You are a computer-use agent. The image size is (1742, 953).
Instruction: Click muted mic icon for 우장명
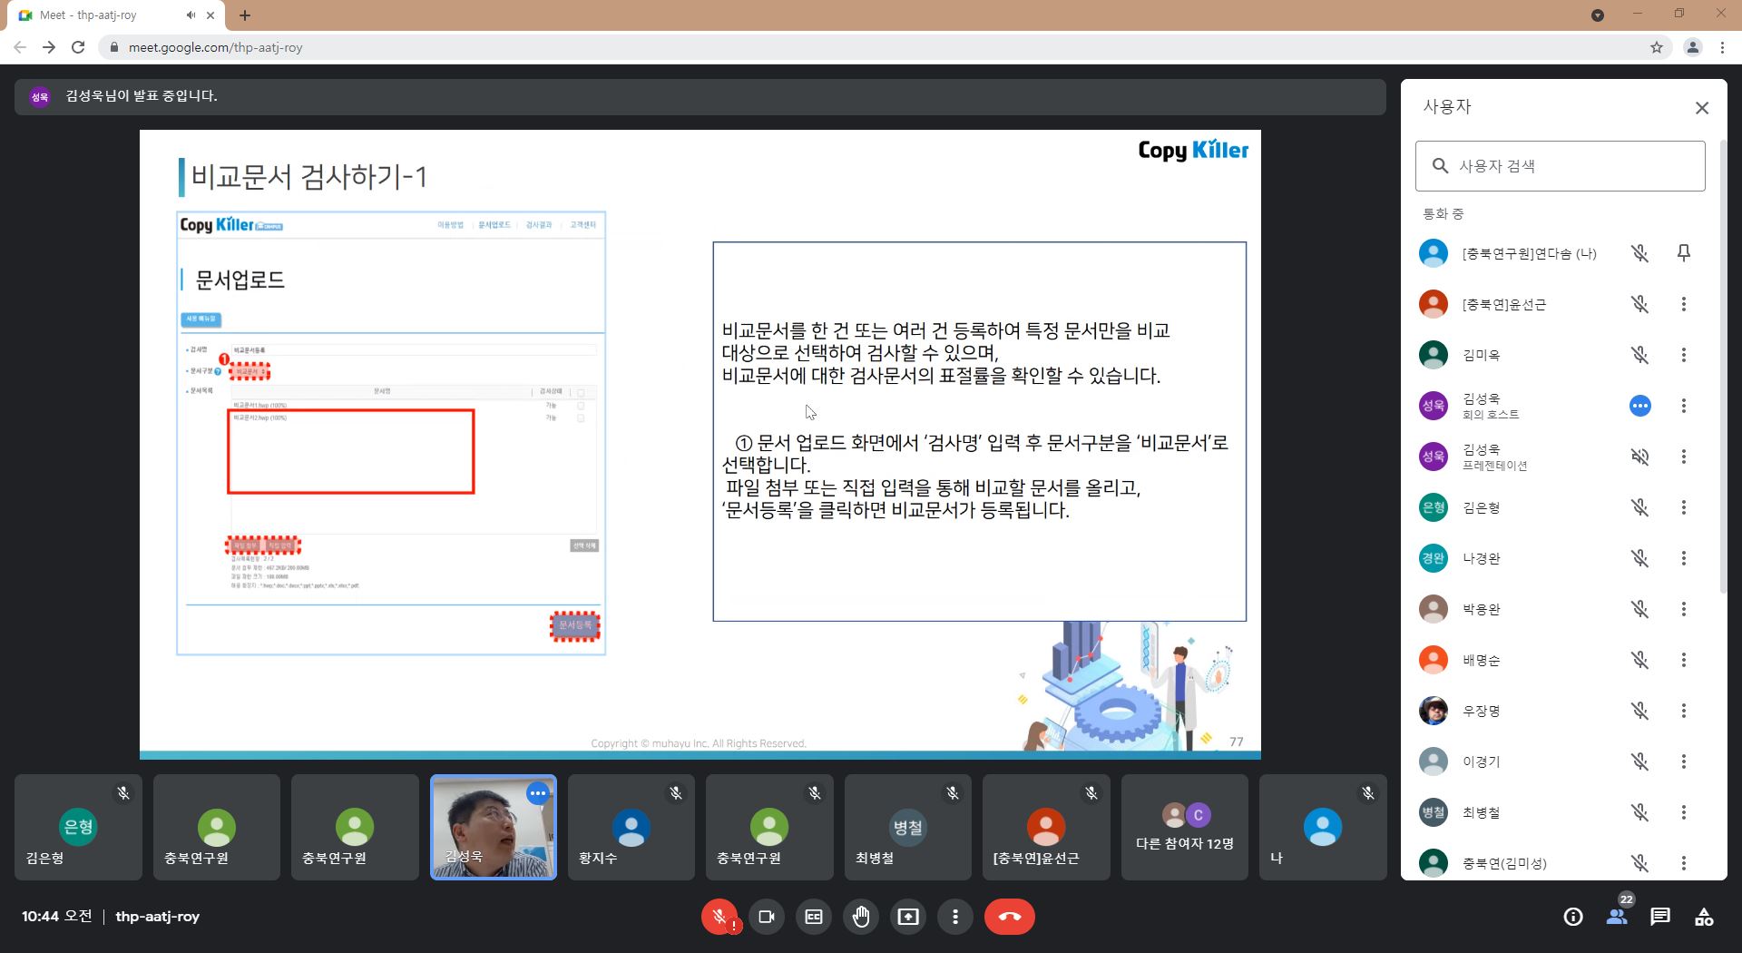pos(1640,711)
